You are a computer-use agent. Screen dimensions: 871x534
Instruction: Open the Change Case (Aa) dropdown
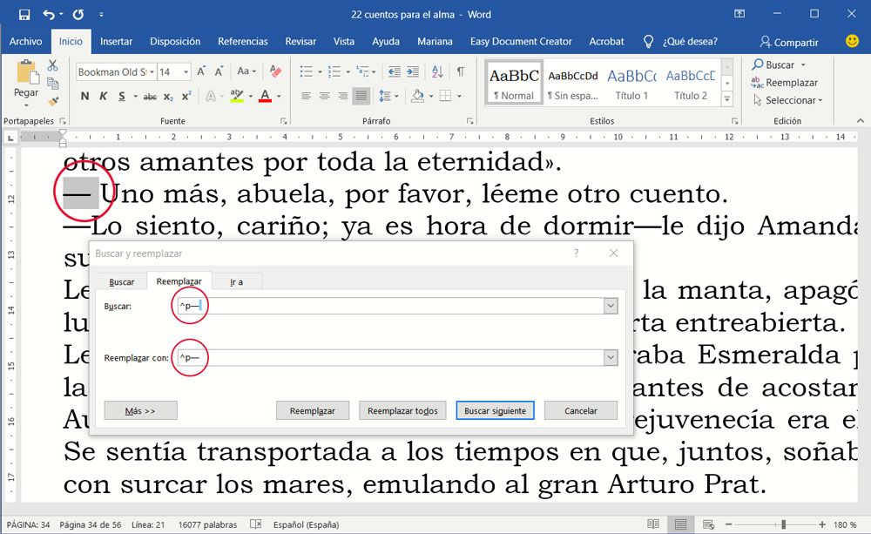pyautogui.click(x=246, y=71)
